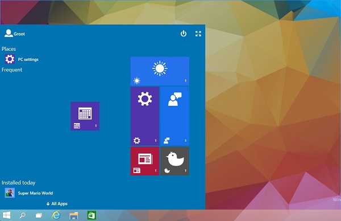The image size is (341, 221).
Task: Open Task View on the taskbar
Action: pyautogui.click(x=39, y=215)
